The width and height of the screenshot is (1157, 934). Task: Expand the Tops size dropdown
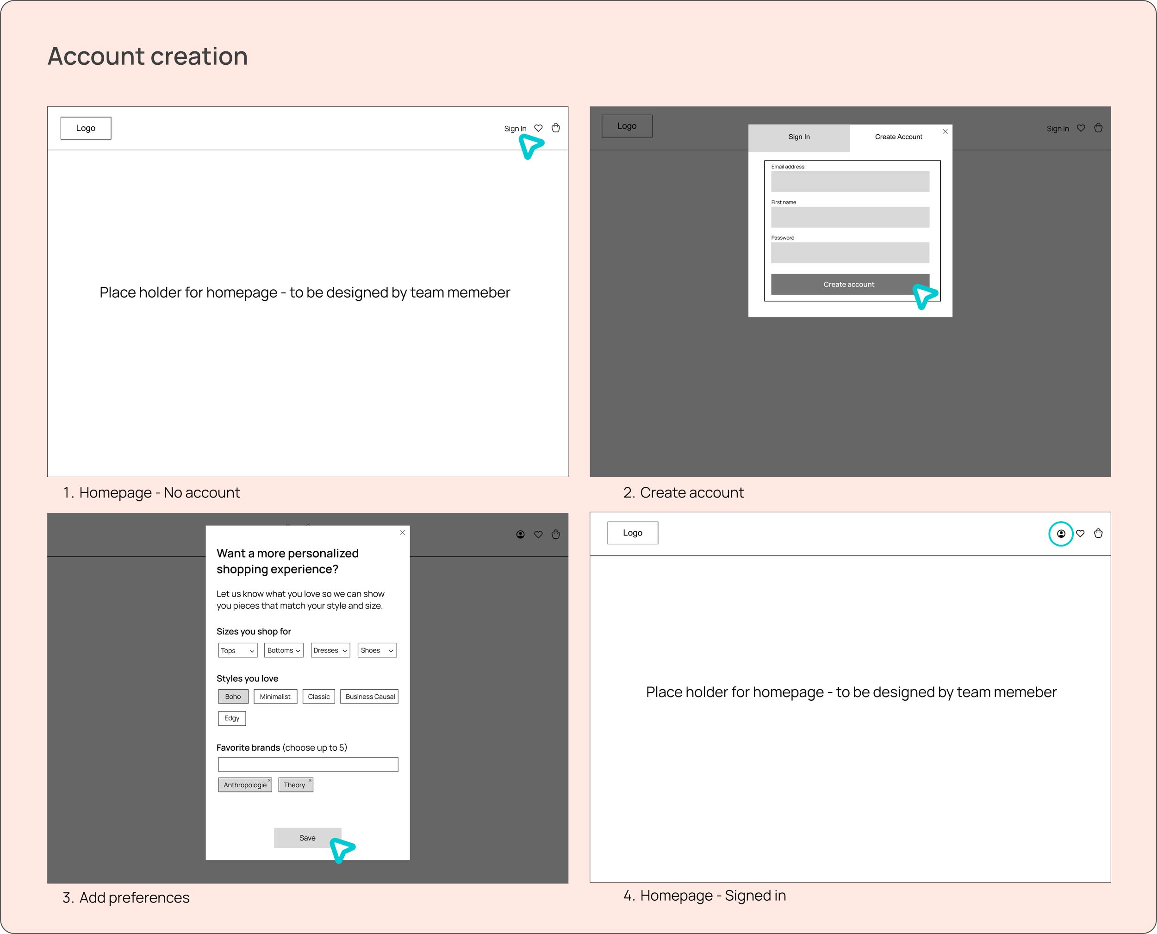[x=238, y=650]
